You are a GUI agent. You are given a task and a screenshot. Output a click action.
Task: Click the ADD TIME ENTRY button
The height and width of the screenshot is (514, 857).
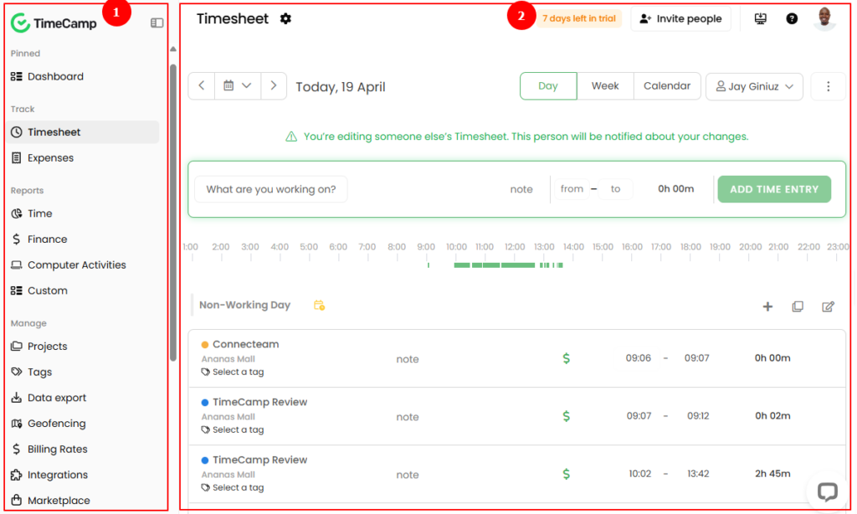[774, 189]
